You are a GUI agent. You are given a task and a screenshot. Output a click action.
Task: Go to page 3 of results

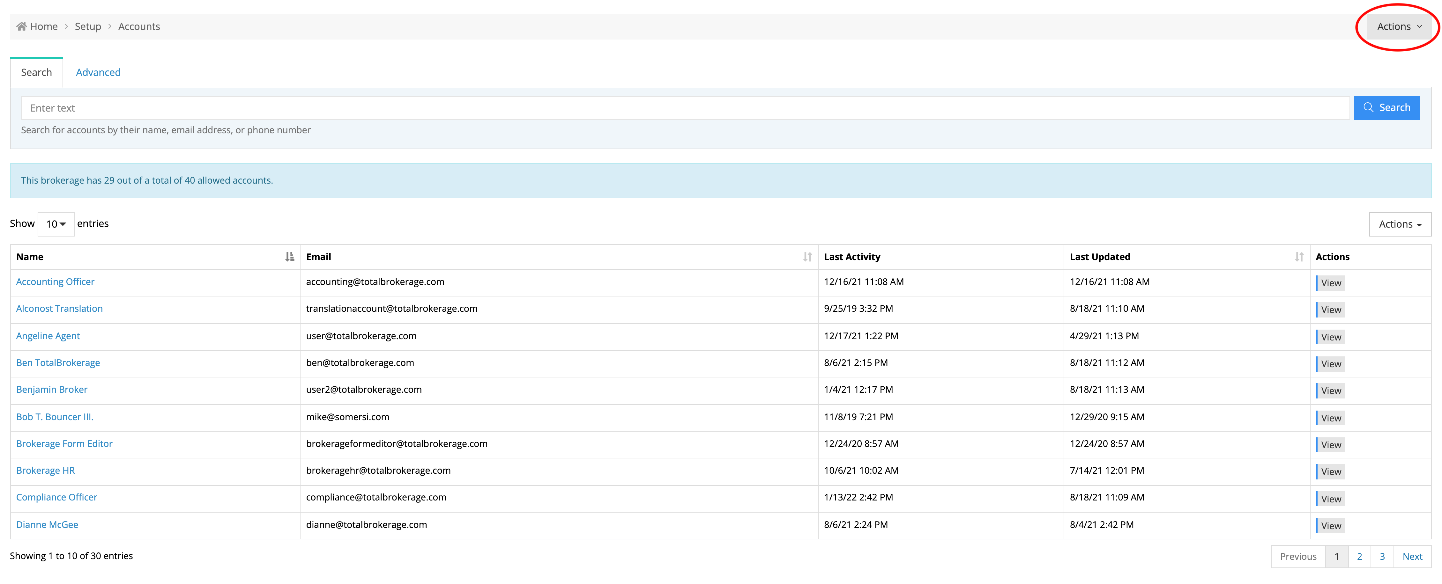click(x=1382, y=557)
